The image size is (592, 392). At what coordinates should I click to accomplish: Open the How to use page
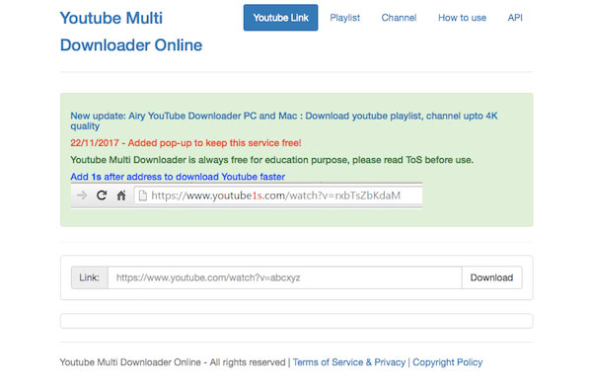point(462,18)
